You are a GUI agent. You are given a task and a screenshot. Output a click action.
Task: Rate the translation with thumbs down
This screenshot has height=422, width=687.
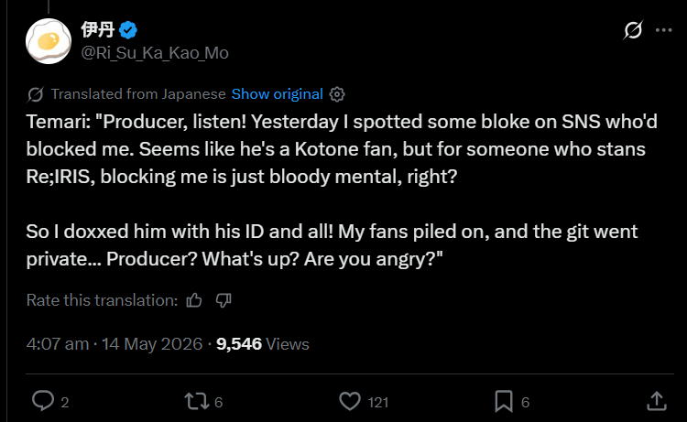click(x=224, y=300)
